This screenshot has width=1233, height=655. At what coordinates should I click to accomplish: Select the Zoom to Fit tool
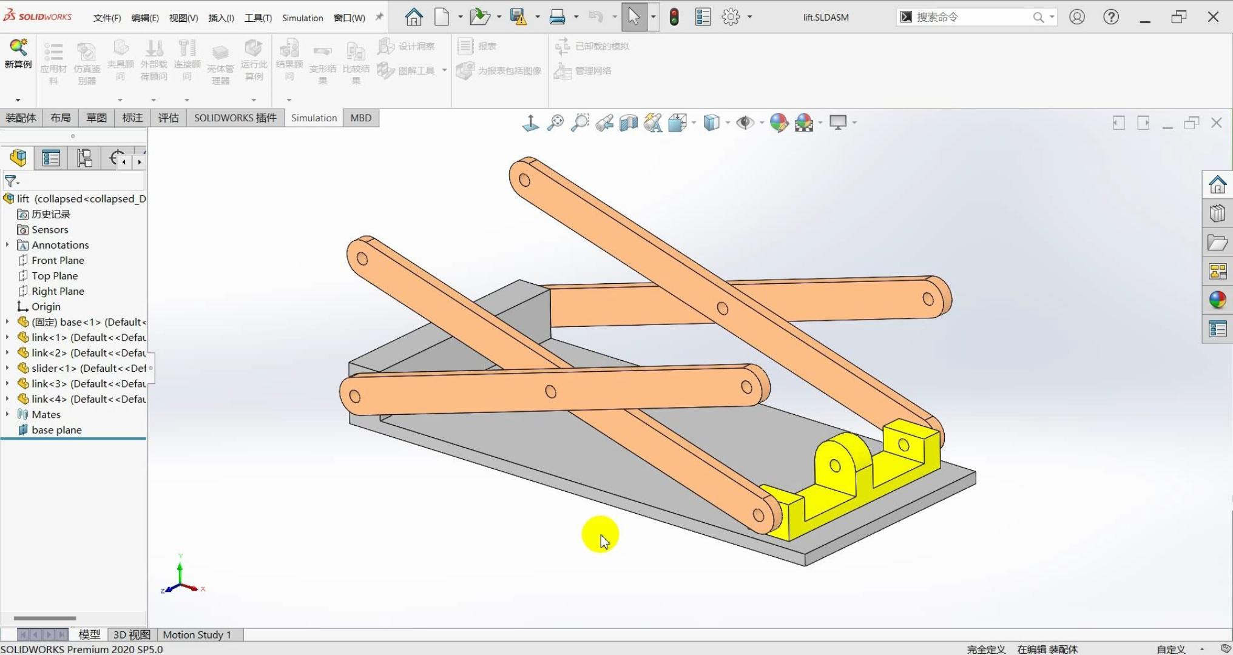(x=555, y=123)
